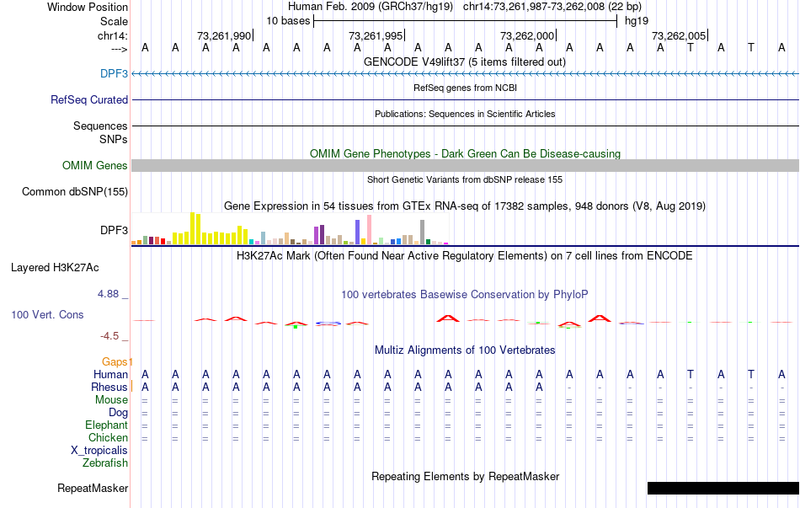Select the Rhesus alignment row label

pos(109,387)
